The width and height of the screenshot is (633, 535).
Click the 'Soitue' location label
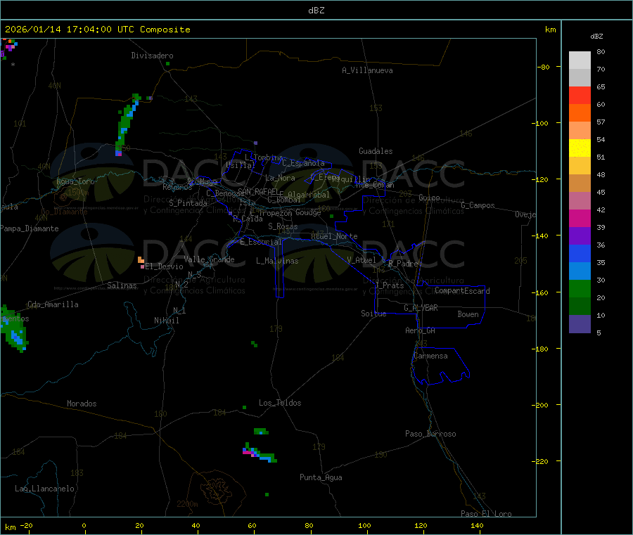[373, 314]
